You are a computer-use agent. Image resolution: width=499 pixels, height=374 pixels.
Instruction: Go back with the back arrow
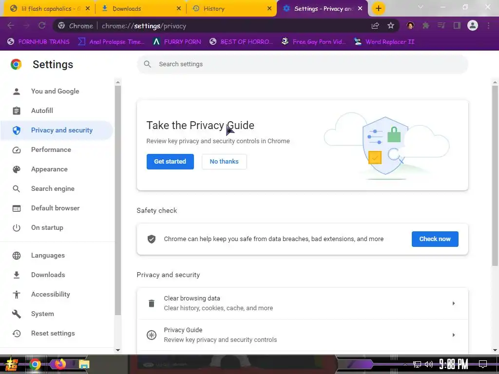coord(11,26)
